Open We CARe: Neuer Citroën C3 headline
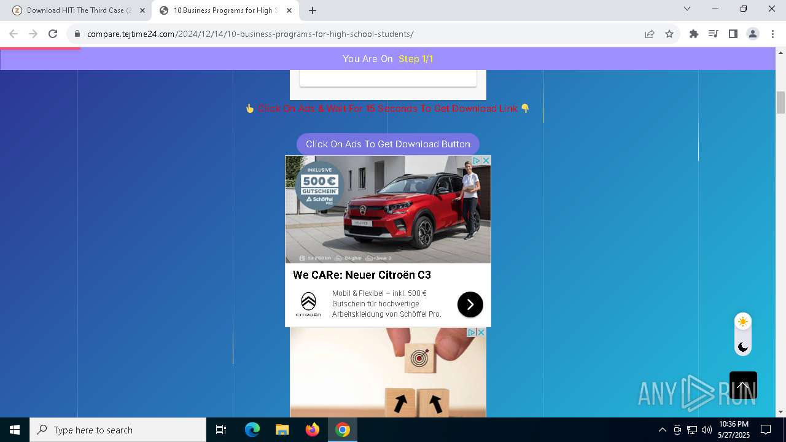Viewport: 786px width, 442px height. pyautogui.click(x=362, y=275)
